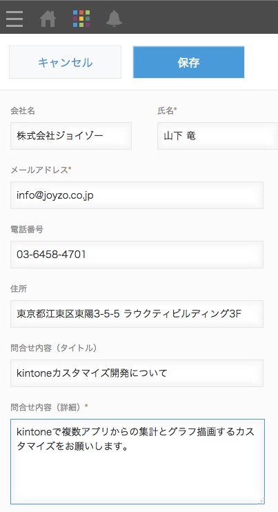Click the キャンセル button
Image resolution: width=278 pixels, height=512 pixels.
(66, 62)
